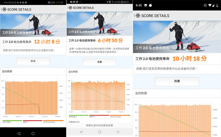Tap the red temperature legend bar on left phone
Image resolution: width=221 pixels, height=137 pixels.
click(33, 120)
